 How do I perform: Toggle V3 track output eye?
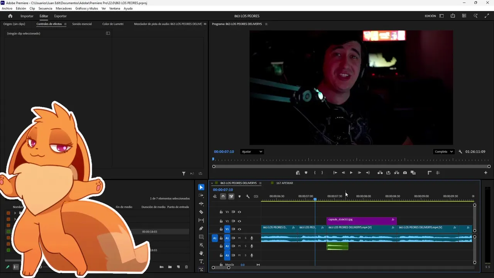239,212
